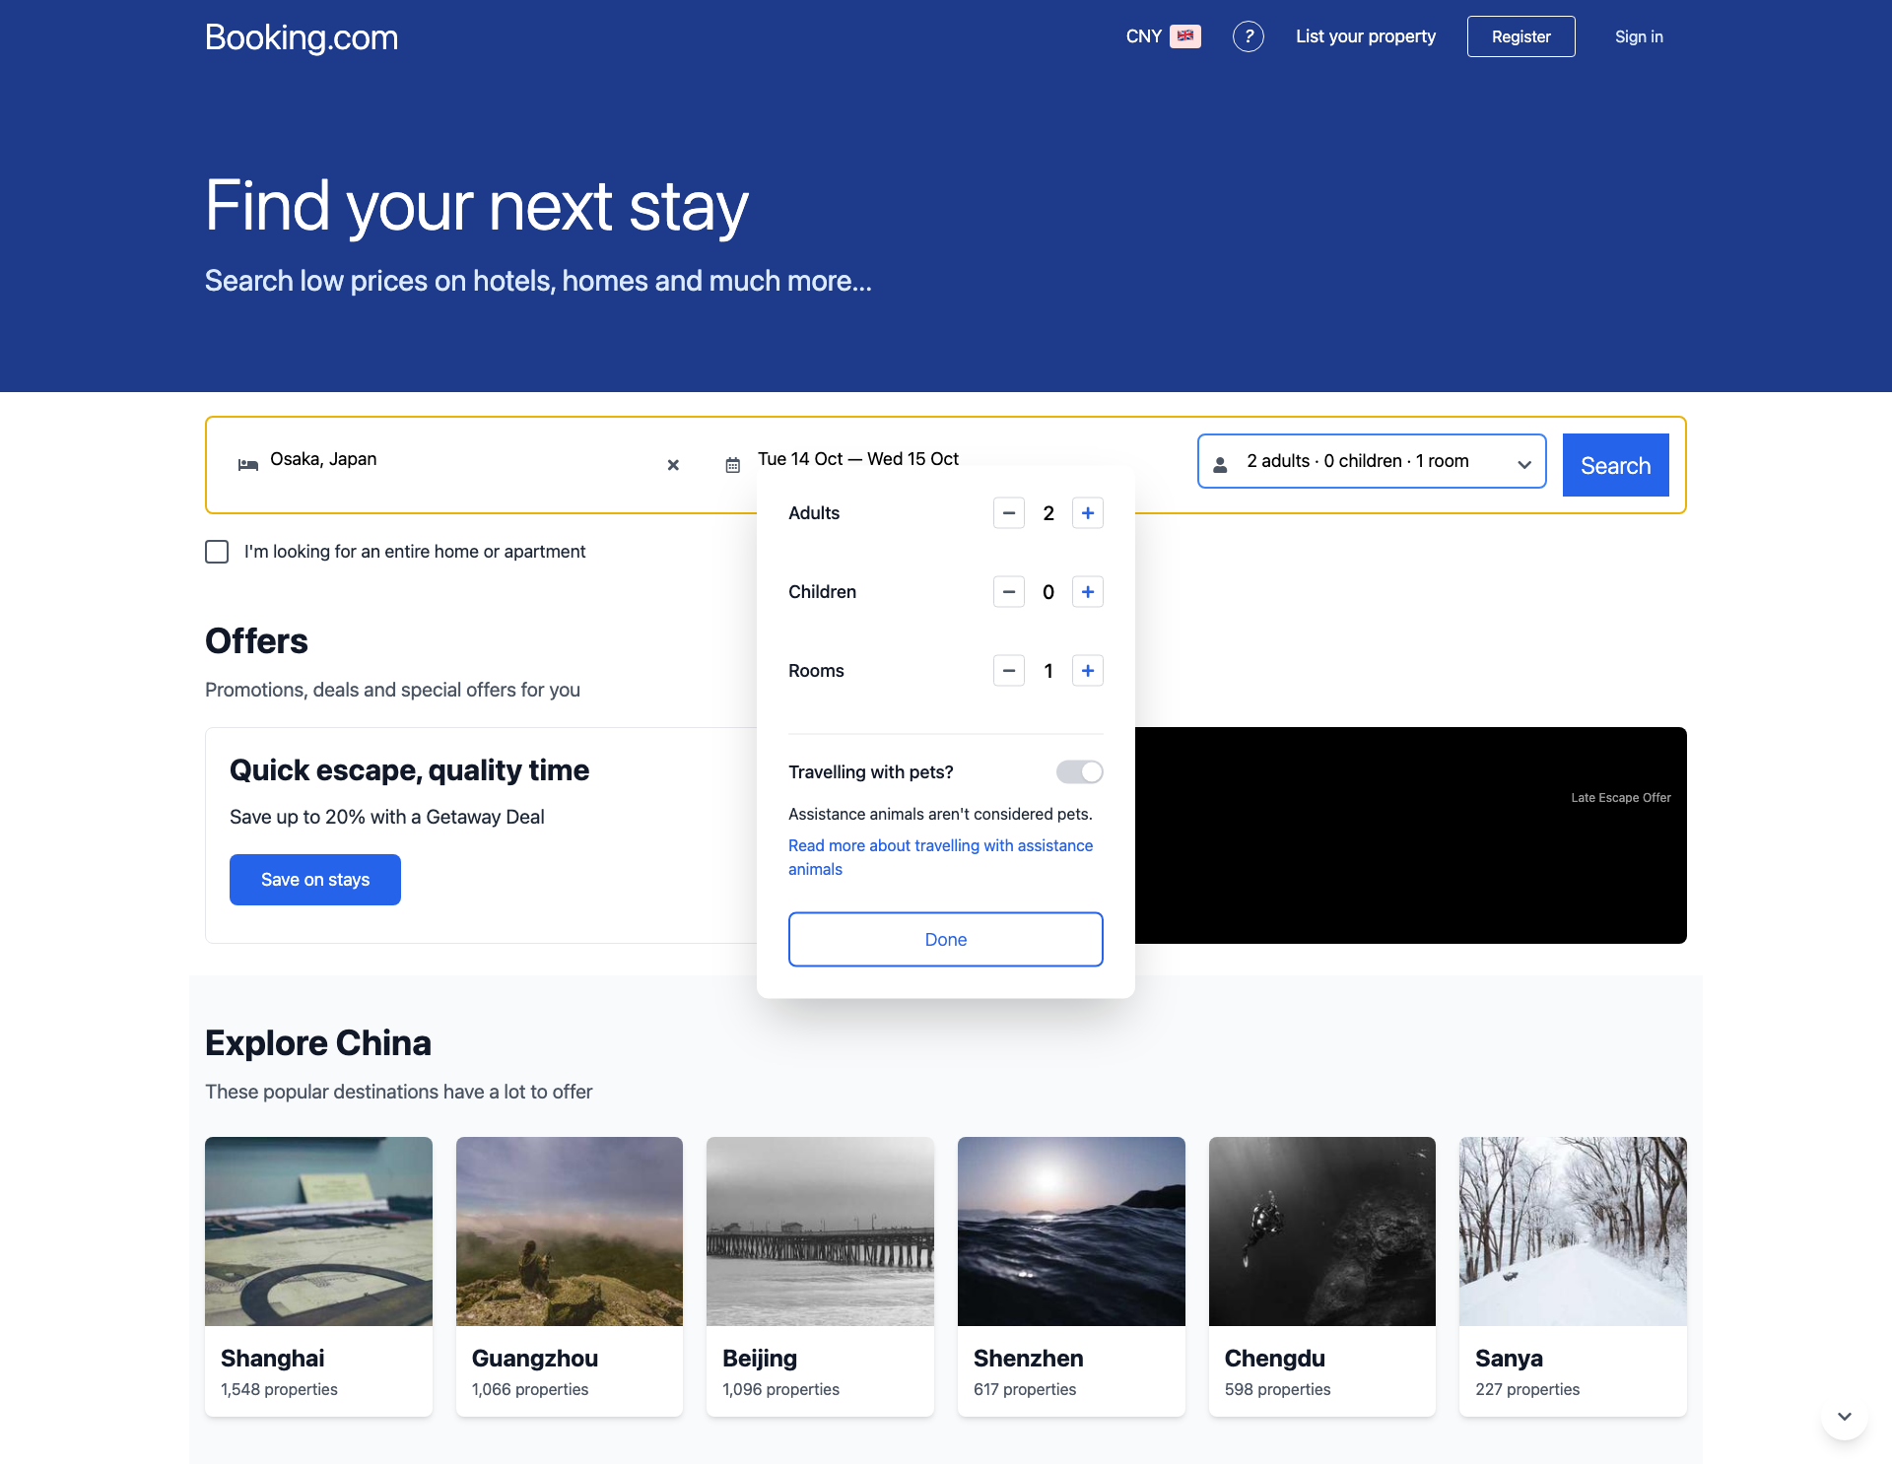Open the Shanghai destination thumbnail
Image resolution: width=1892 pixels, height=1464 pixels.
(317, 1231)
